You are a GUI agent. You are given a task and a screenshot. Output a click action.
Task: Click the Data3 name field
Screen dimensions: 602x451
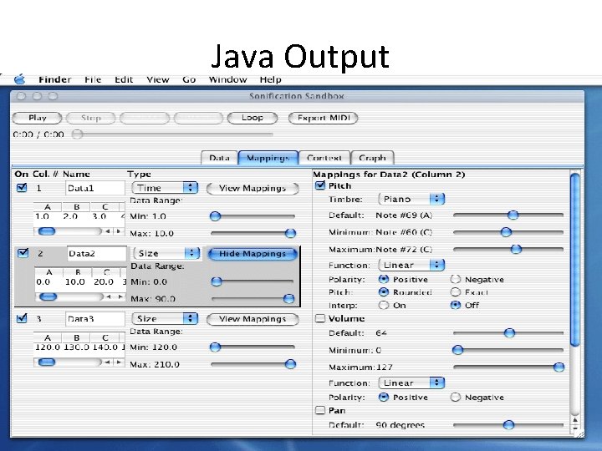pyautogui.click(x=95, y=319)
